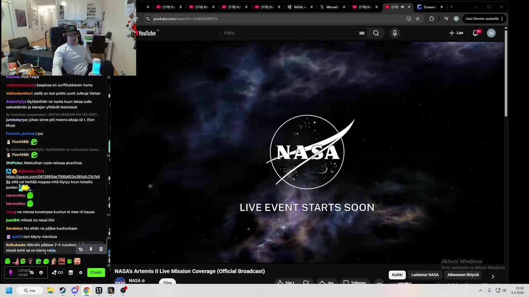This screenshot has width=529, height=297.
Task: Open the chat shop storefront icon
Action: click(71, 273)
